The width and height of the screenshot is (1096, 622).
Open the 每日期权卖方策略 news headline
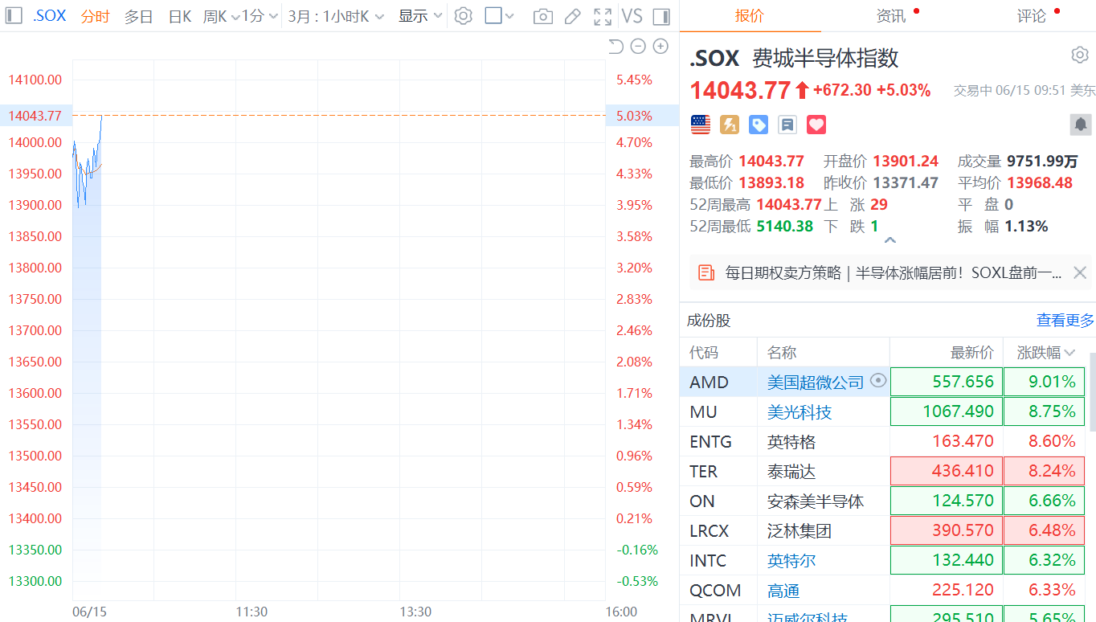click(x=893, y=272)
